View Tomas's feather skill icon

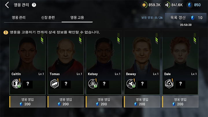click(55, 84)
